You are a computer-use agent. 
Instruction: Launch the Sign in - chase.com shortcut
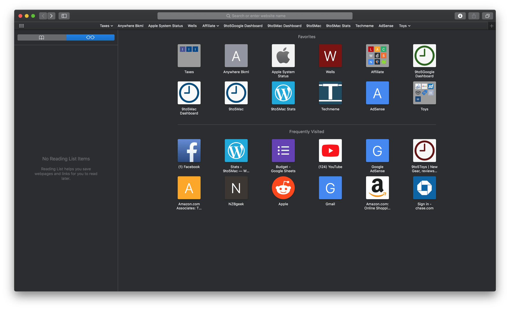pos(424,188)
